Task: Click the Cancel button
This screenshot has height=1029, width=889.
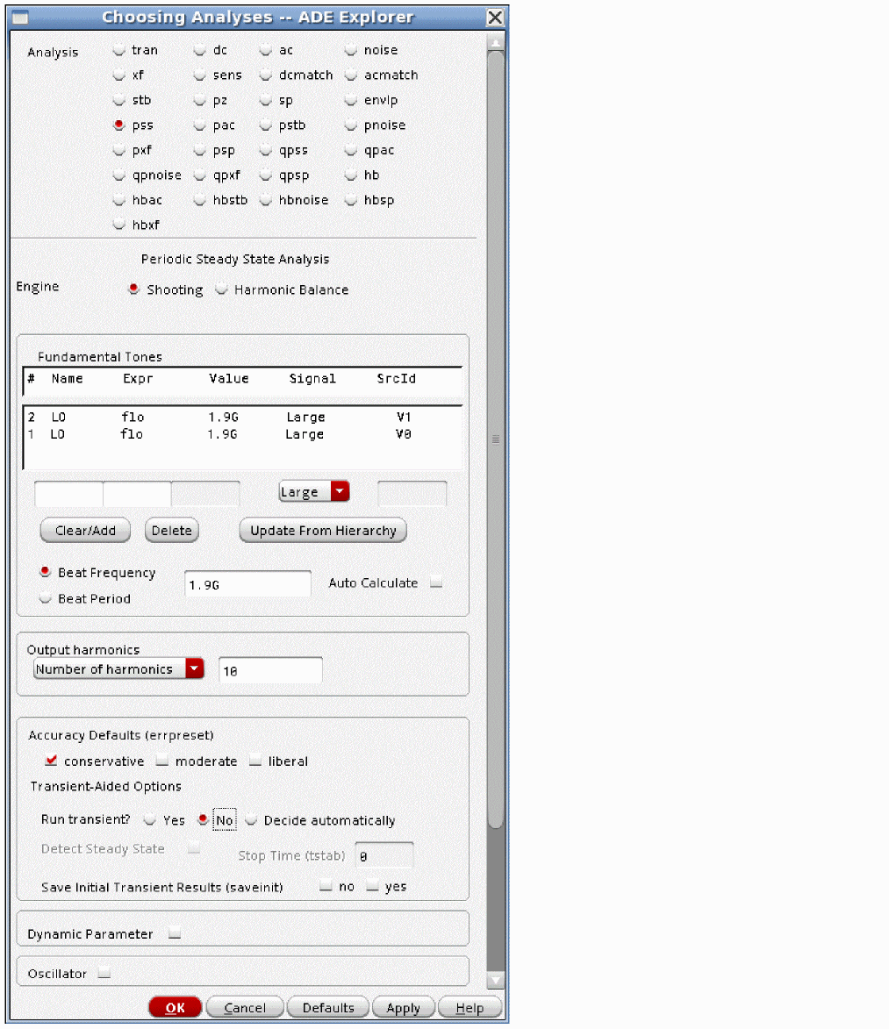Action: tap(245, 1007)
